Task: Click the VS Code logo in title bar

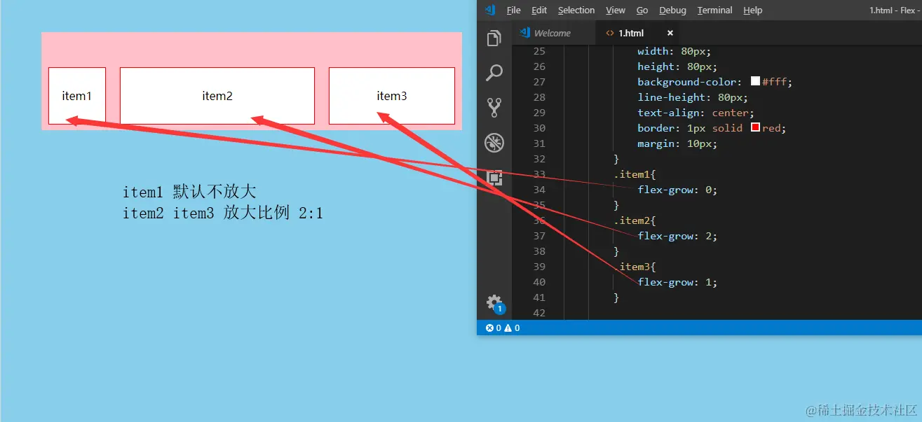Action: tap(490, 10)
